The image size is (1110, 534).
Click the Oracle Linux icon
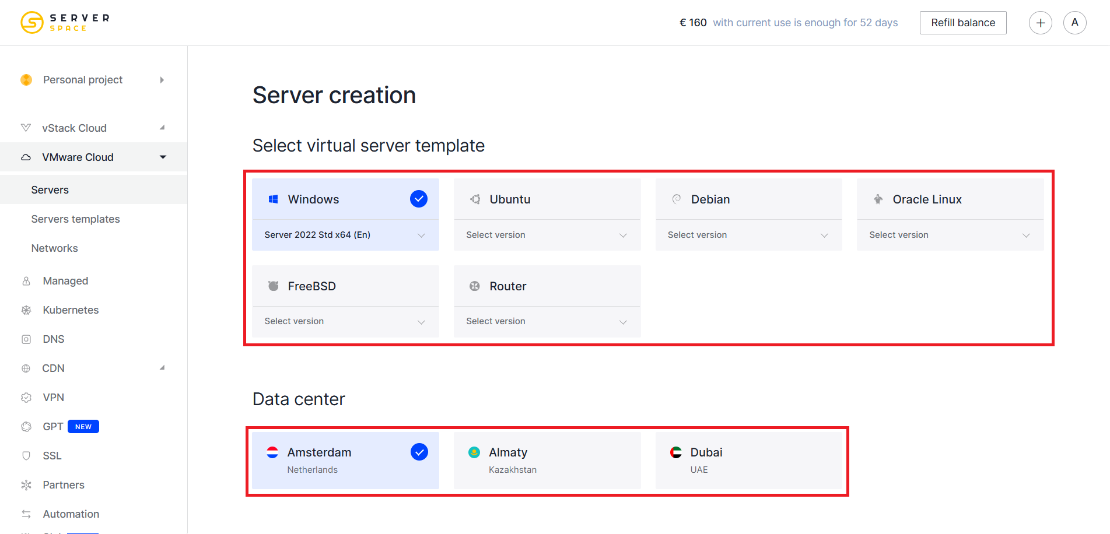[878, 199]
